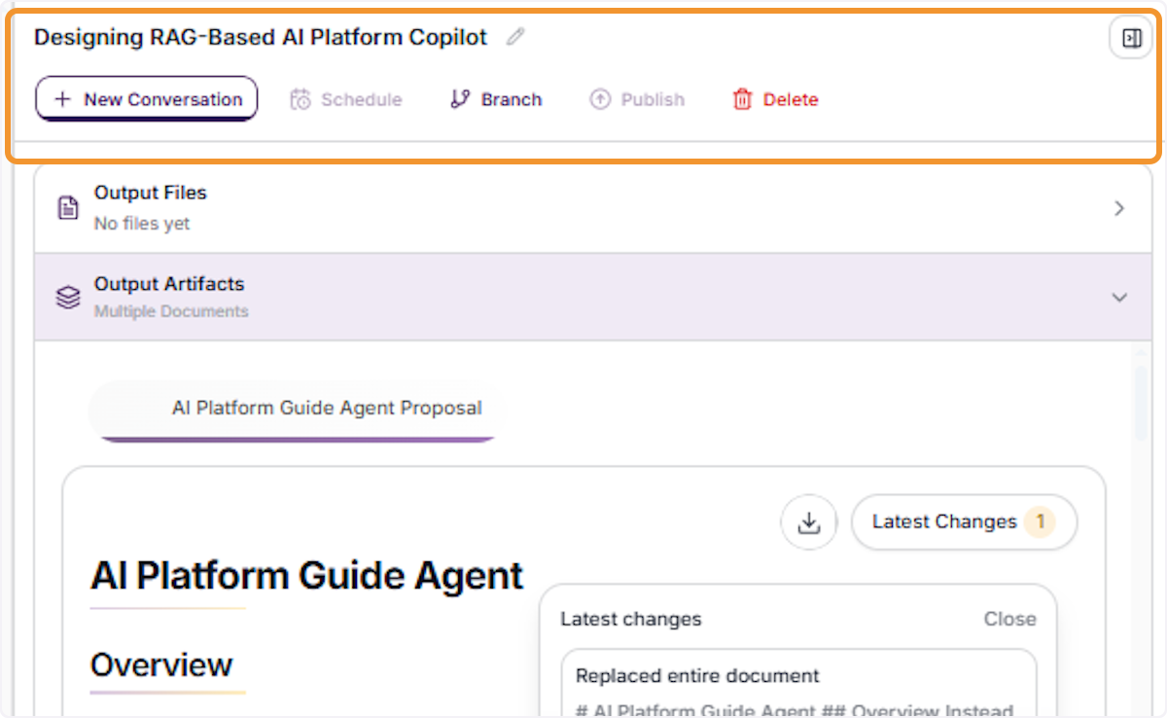Click the 'AI Platform Guide Agent' heading

click(x=307, y=576)
